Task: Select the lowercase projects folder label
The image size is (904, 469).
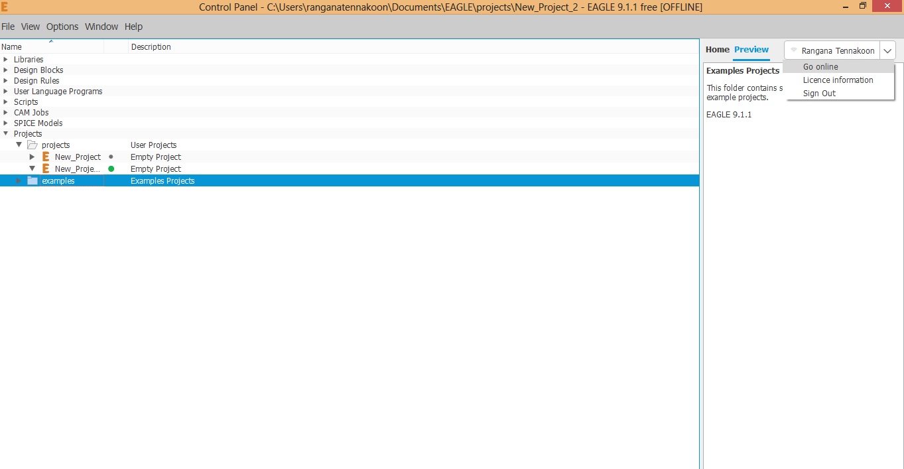Action: [x=56, y=145]
